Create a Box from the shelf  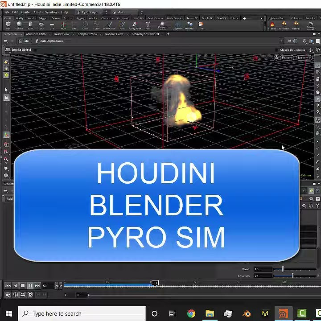(8, 25)
